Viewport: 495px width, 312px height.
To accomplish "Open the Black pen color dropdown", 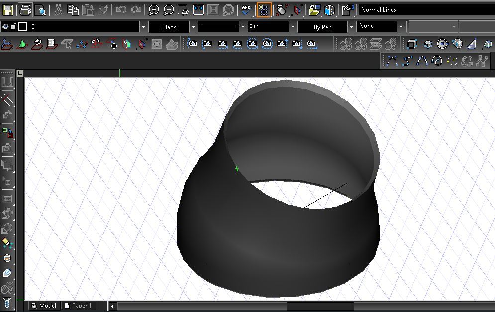I will click(194, 27).
